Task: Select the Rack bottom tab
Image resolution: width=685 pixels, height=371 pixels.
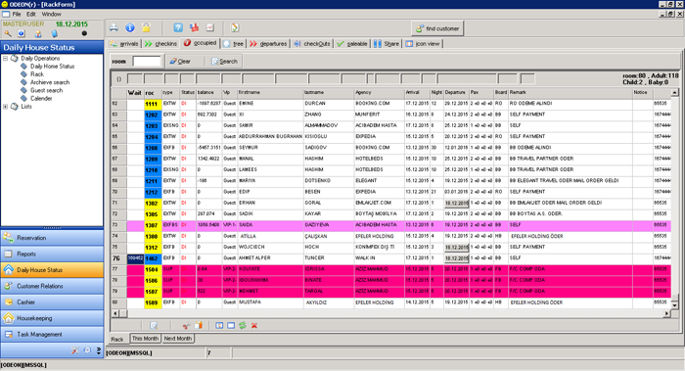Action: 117,339
